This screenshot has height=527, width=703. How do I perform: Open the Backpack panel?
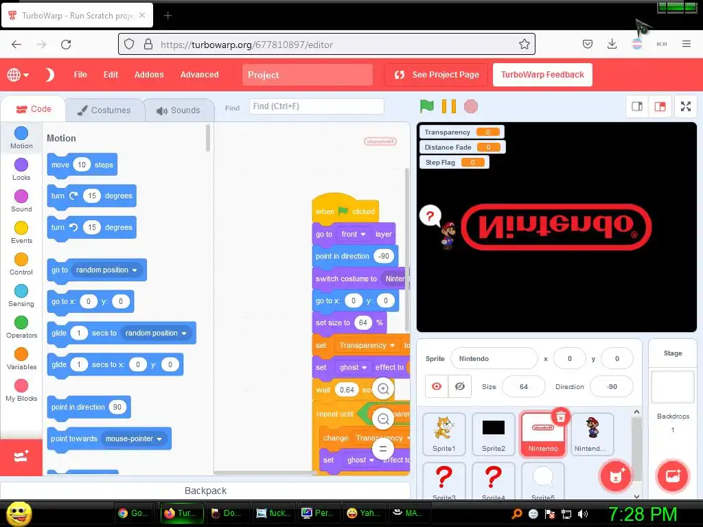coord(205,491)
